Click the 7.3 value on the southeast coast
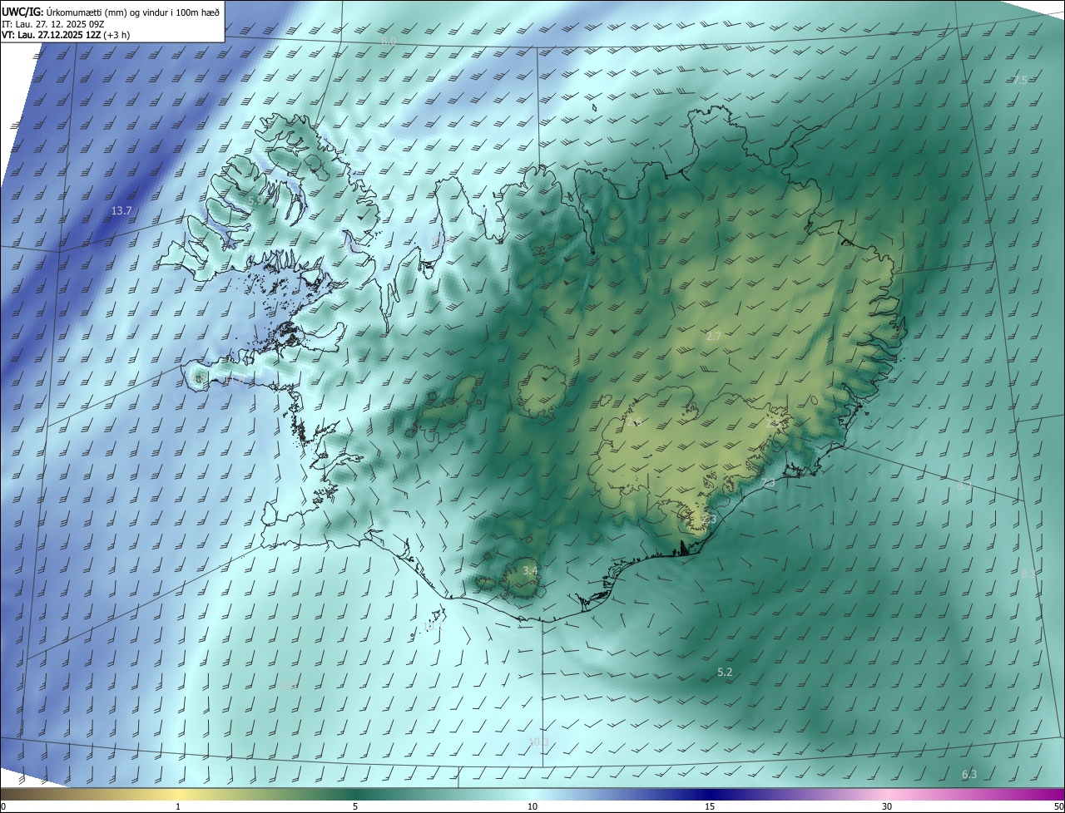Viewport: 1065px width, 813px height. tap(768, 483)
